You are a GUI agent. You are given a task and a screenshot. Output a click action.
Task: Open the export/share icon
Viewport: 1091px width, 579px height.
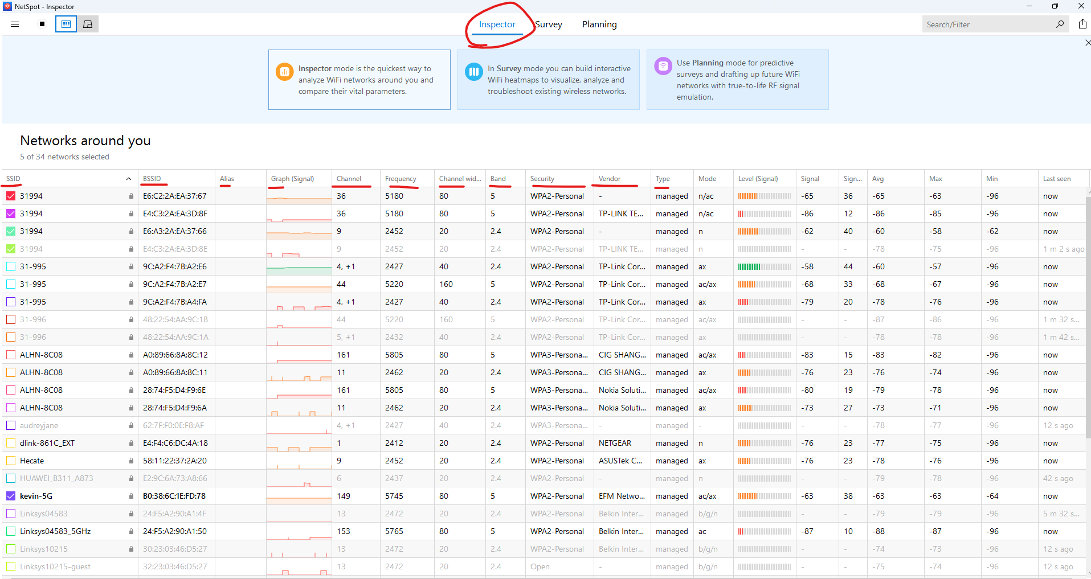coord(1082,24)
